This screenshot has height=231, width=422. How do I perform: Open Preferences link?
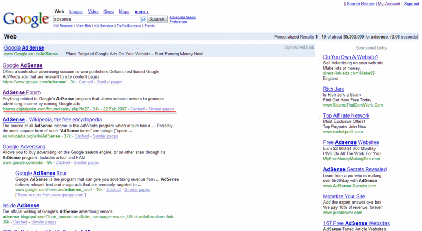point(178,22)
